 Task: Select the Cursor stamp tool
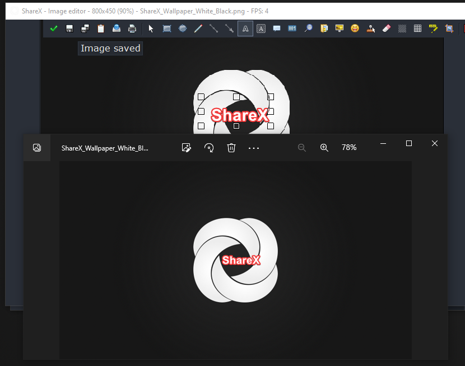click(x=371, y=29)
